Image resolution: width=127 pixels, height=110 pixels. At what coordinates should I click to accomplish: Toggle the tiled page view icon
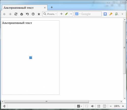(105, 106)
